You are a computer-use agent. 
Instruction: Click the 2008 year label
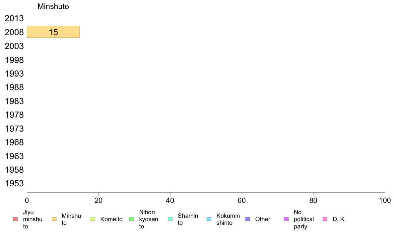[x=14, y=32]
